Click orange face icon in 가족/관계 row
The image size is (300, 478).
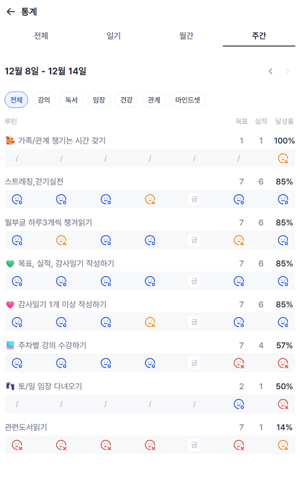click(x=283, y=158)
